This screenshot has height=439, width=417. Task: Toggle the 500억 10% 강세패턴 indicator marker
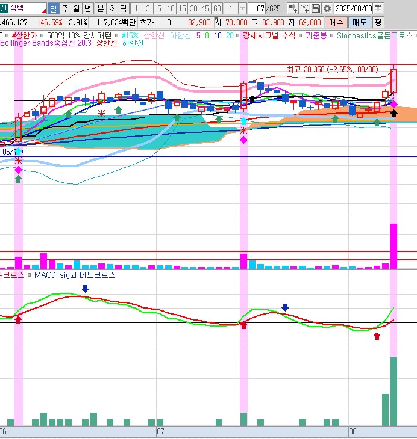[42, 35]
